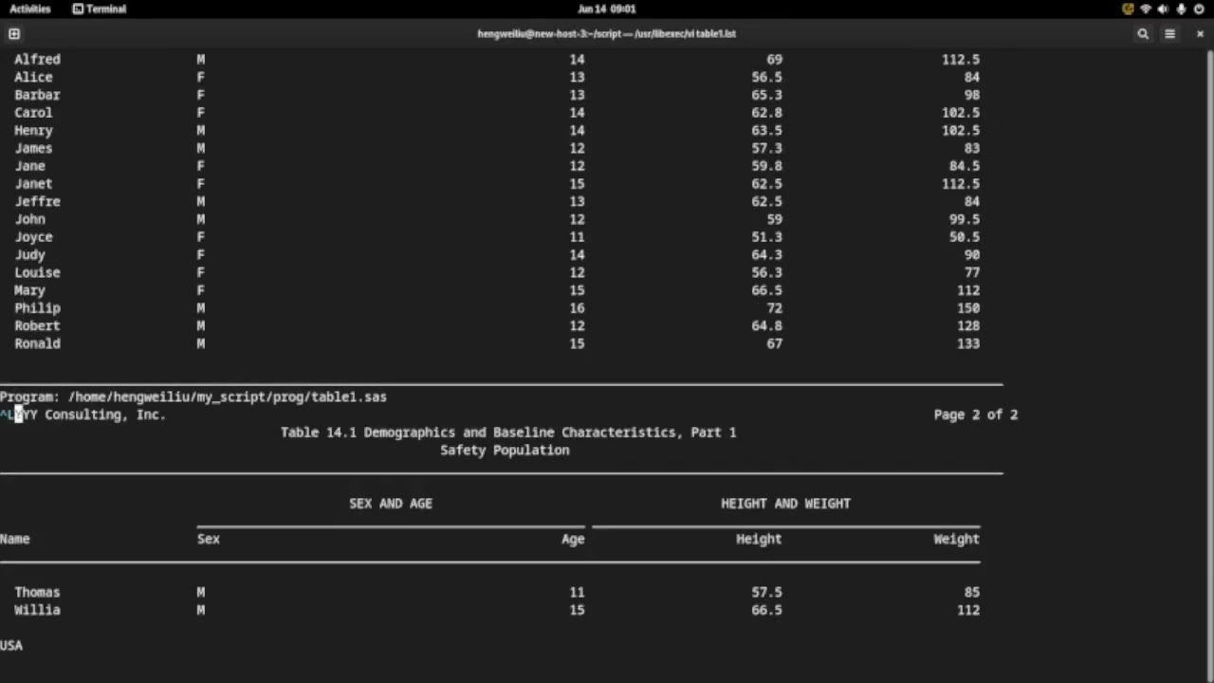Viewport: 1214px width, 683px height.
Task: Click the Age column header
Action: (573, 539)
